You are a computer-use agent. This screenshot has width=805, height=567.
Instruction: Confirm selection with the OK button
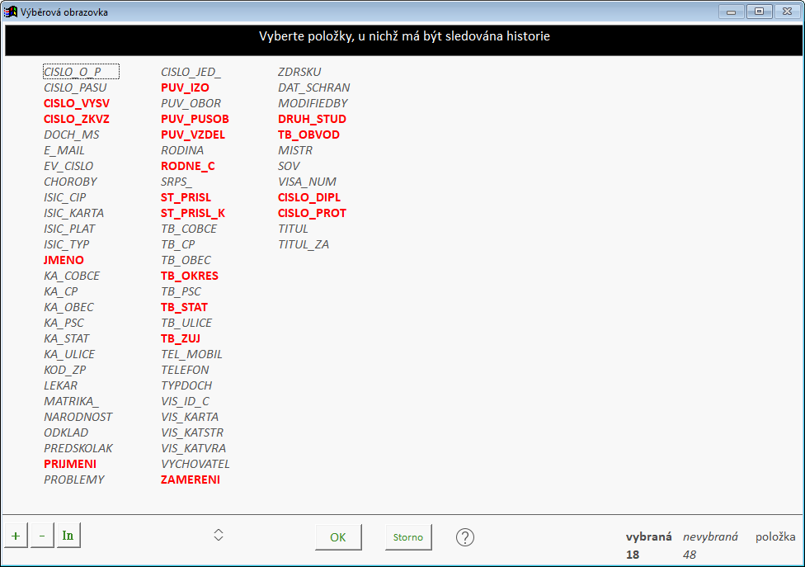click(338, 537)
